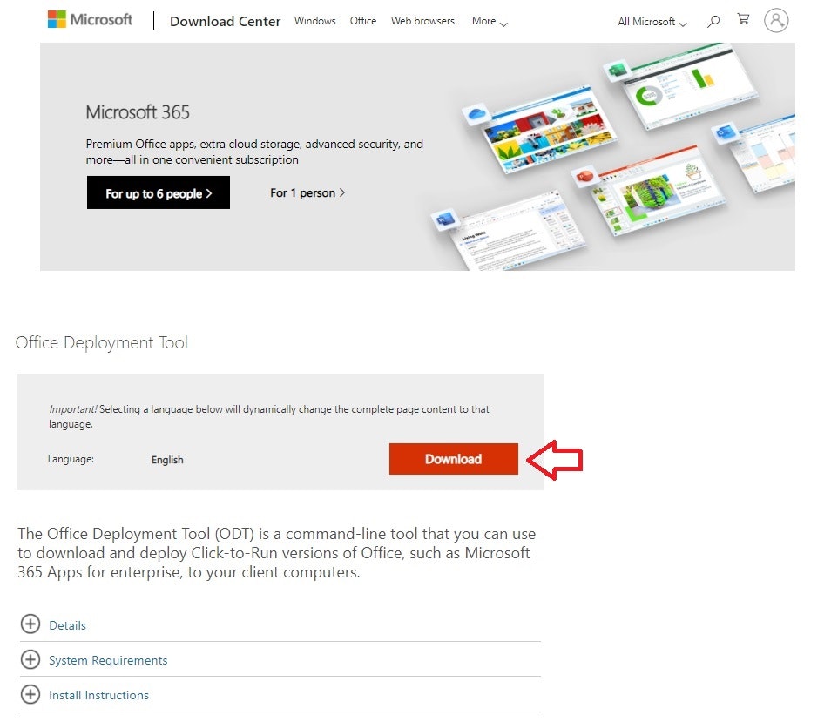Open the Details link
The image size is (831, 722).
(x=67, y=625)
